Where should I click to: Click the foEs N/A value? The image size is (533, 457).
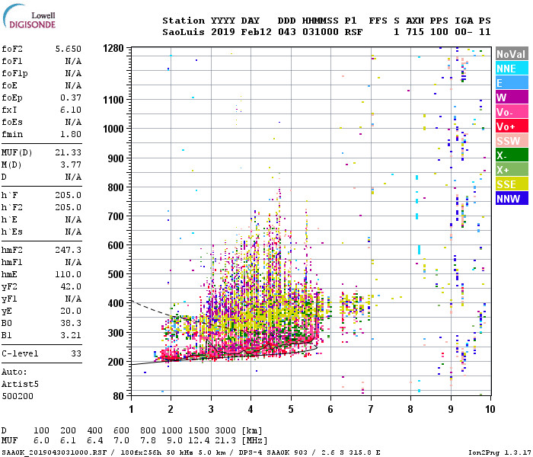click(73, 122)
